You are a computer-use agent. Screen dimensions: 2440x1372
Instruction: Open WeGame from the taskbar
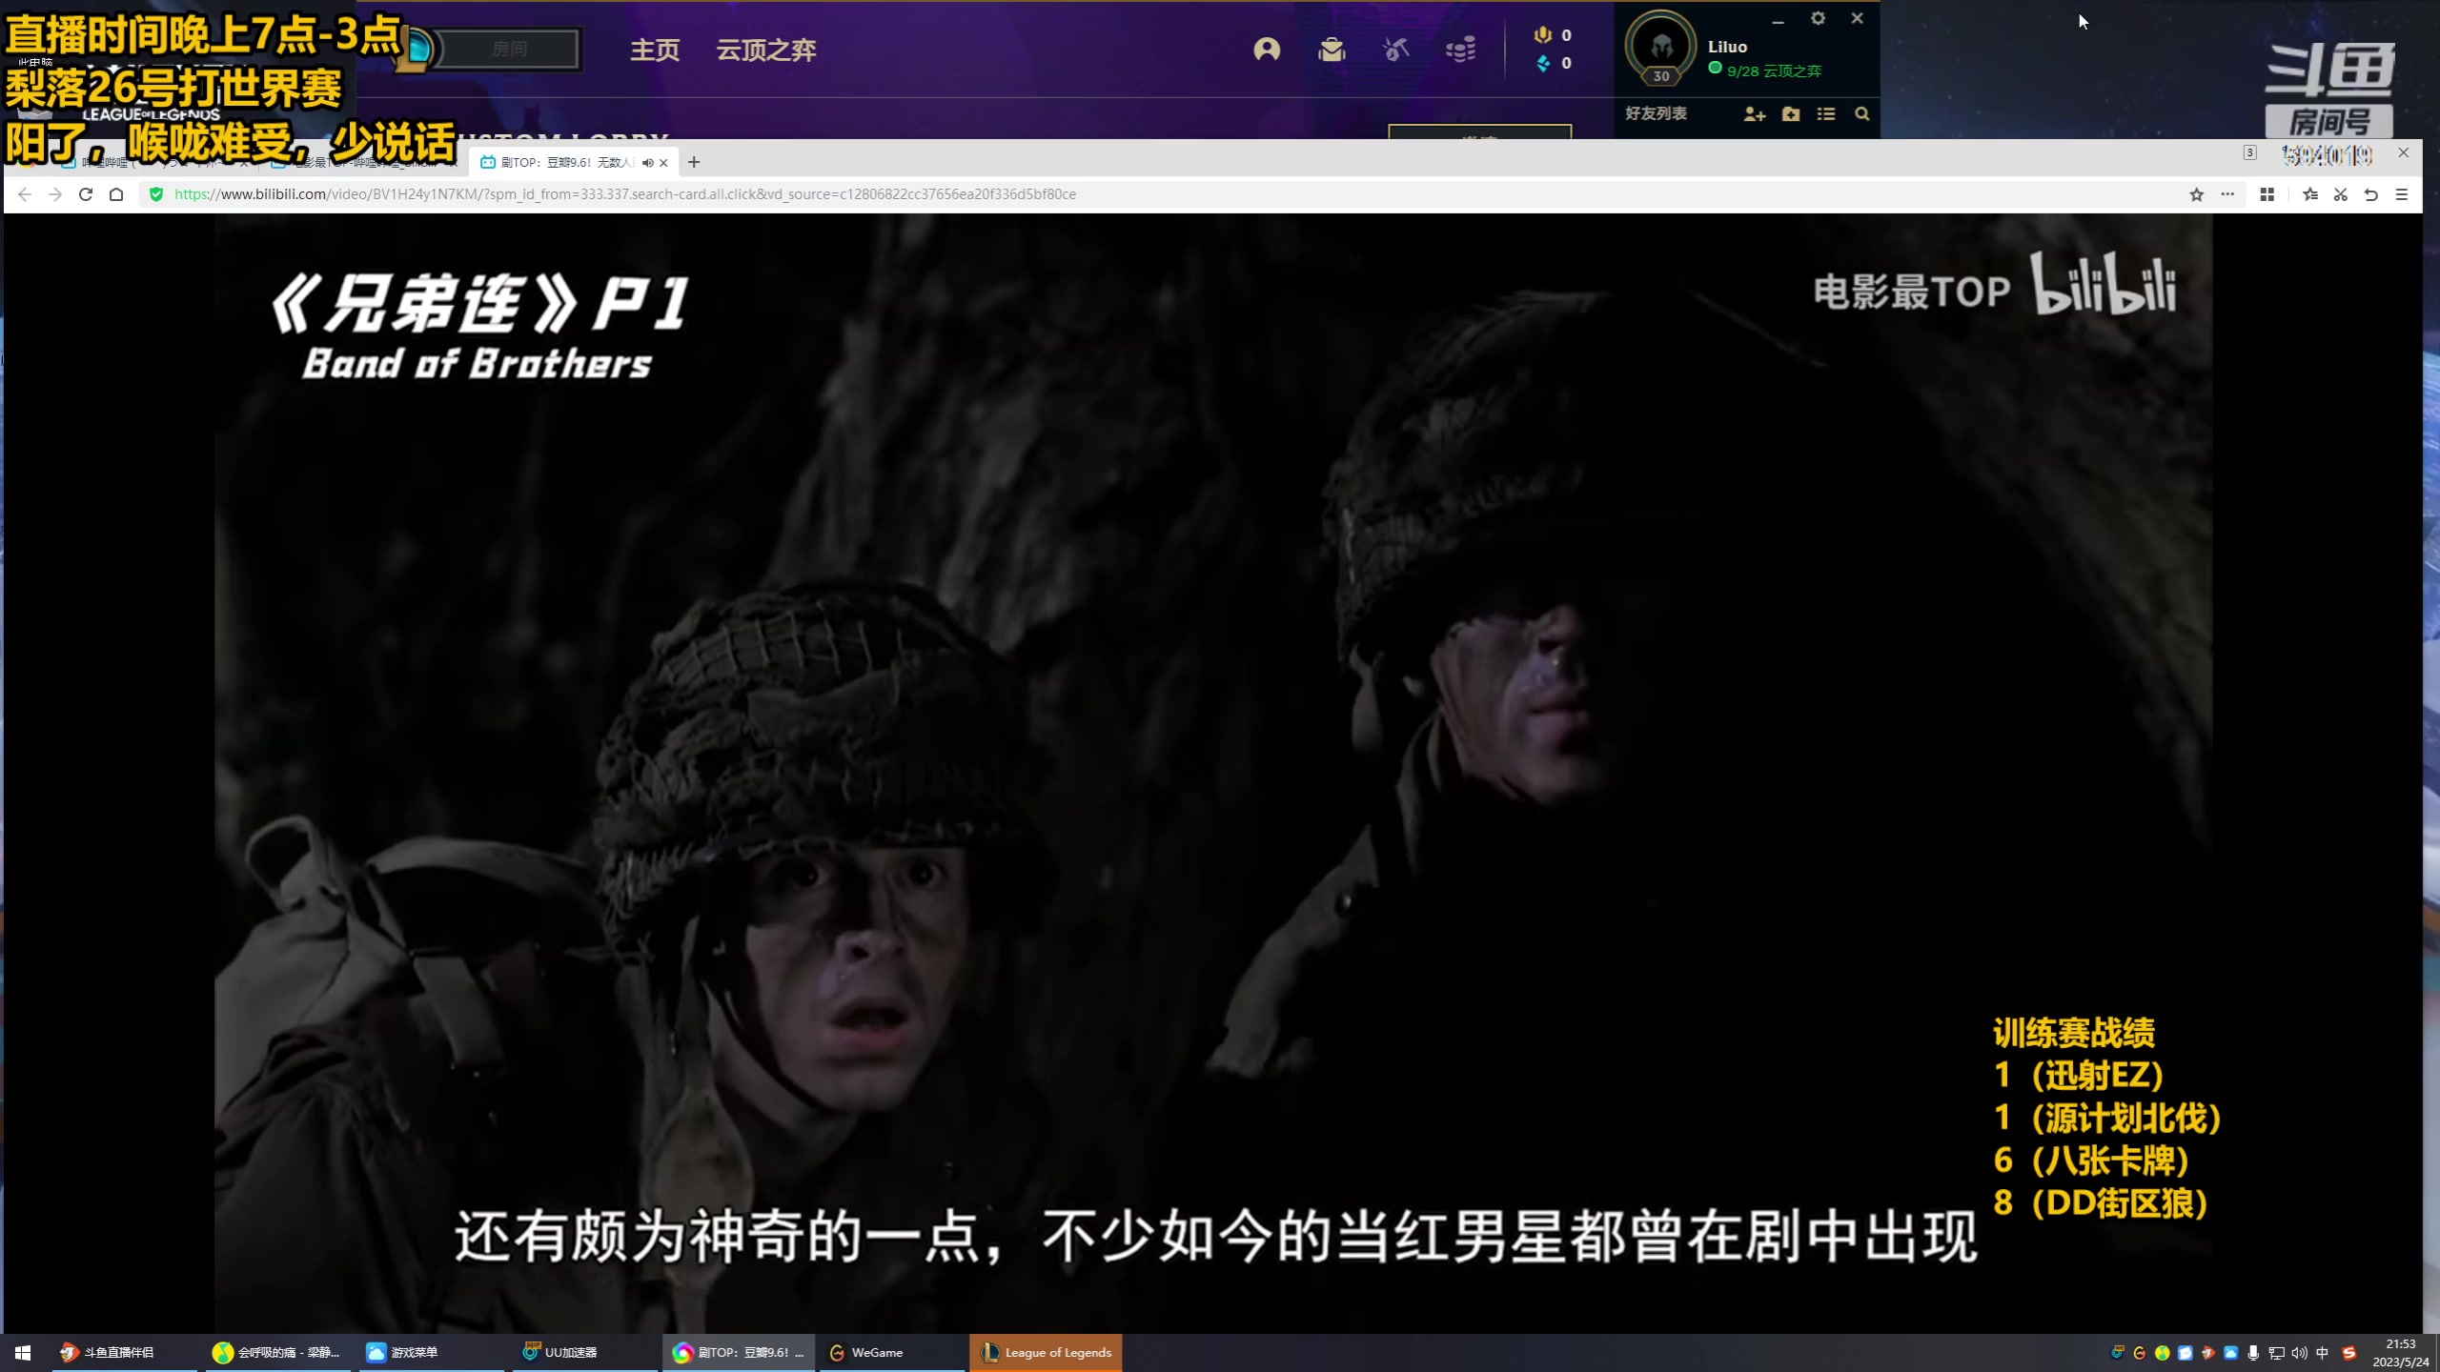(x=892, y=1352)
